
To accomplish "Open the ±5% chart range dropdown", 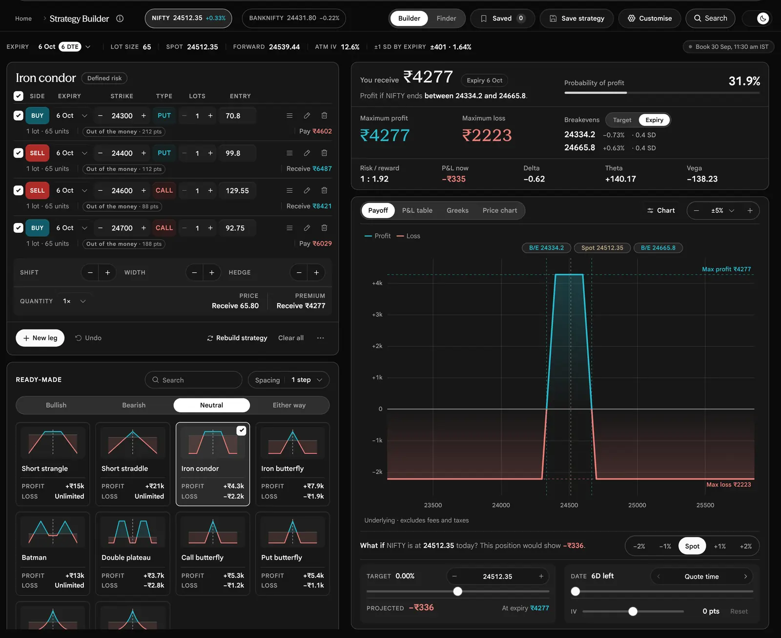I will pos(723,210).
